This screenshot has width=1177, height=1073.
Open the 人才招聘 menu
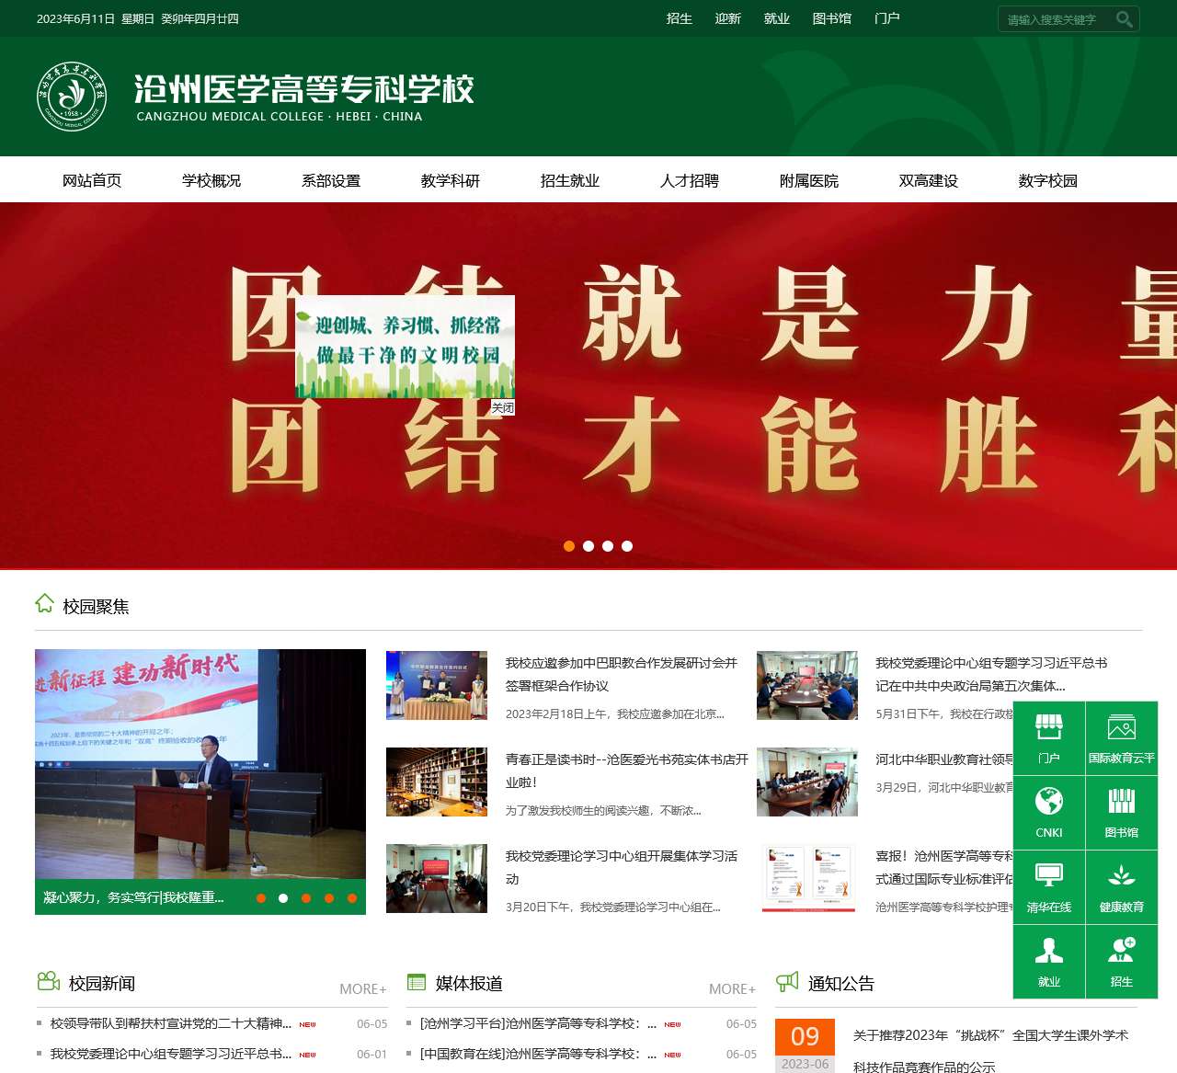(690, 180)
